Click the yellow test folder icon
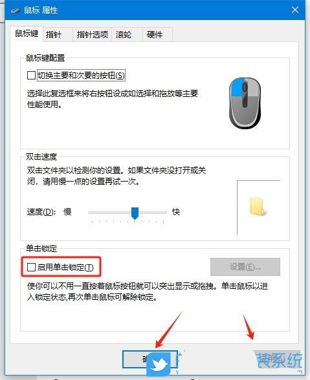Image resolution: width=310 pixels, height=380 pixels. 258,207
